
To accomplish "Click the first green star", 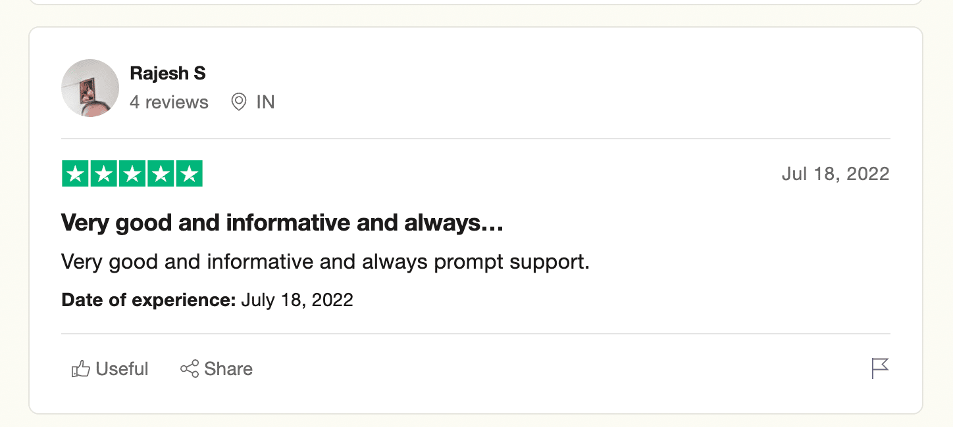I will (x=76, y=173).
